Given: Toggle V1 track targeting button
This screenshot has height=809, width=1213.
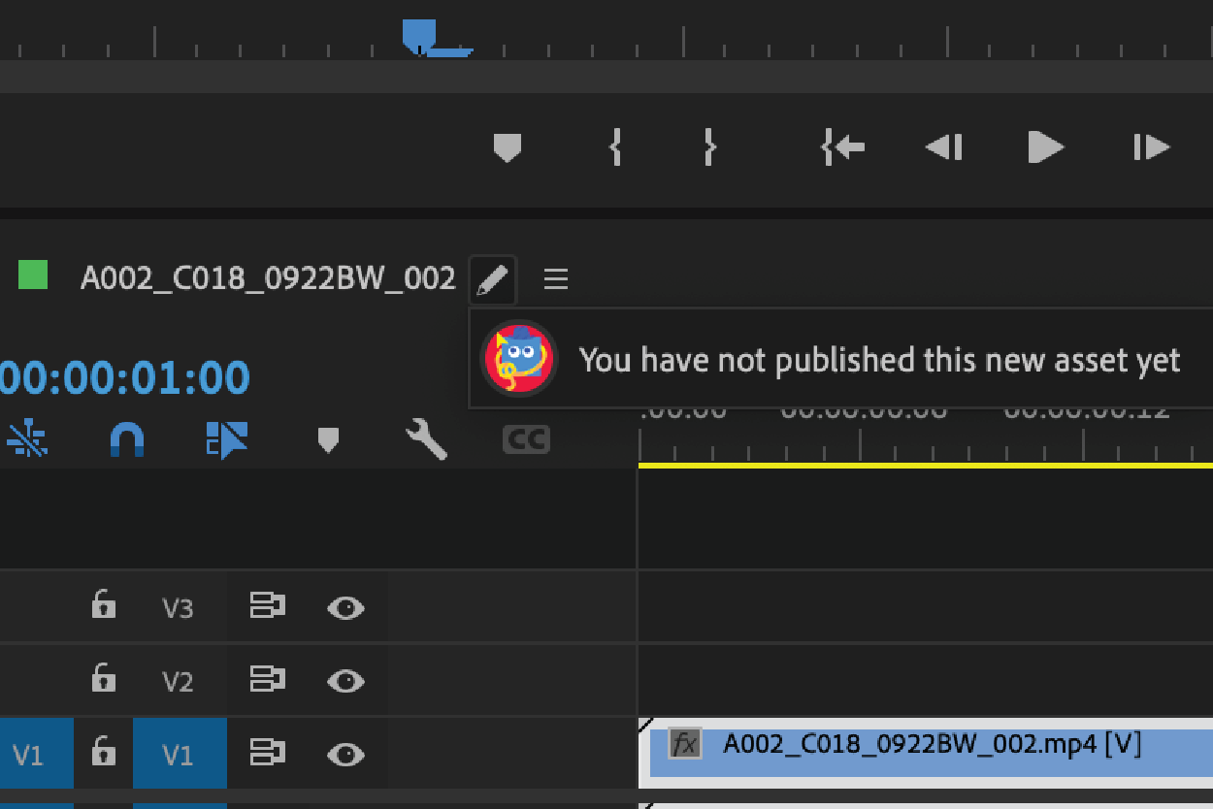Looking at the screenshot, I should [x=180, y=755].
